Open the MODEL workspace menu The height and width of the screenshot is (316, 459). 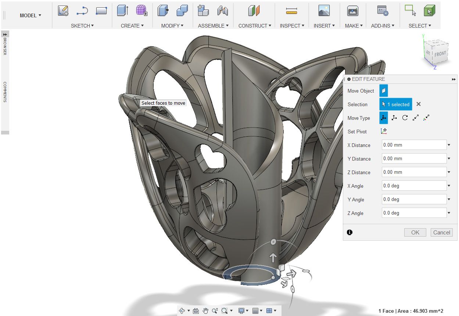(30, 15)
